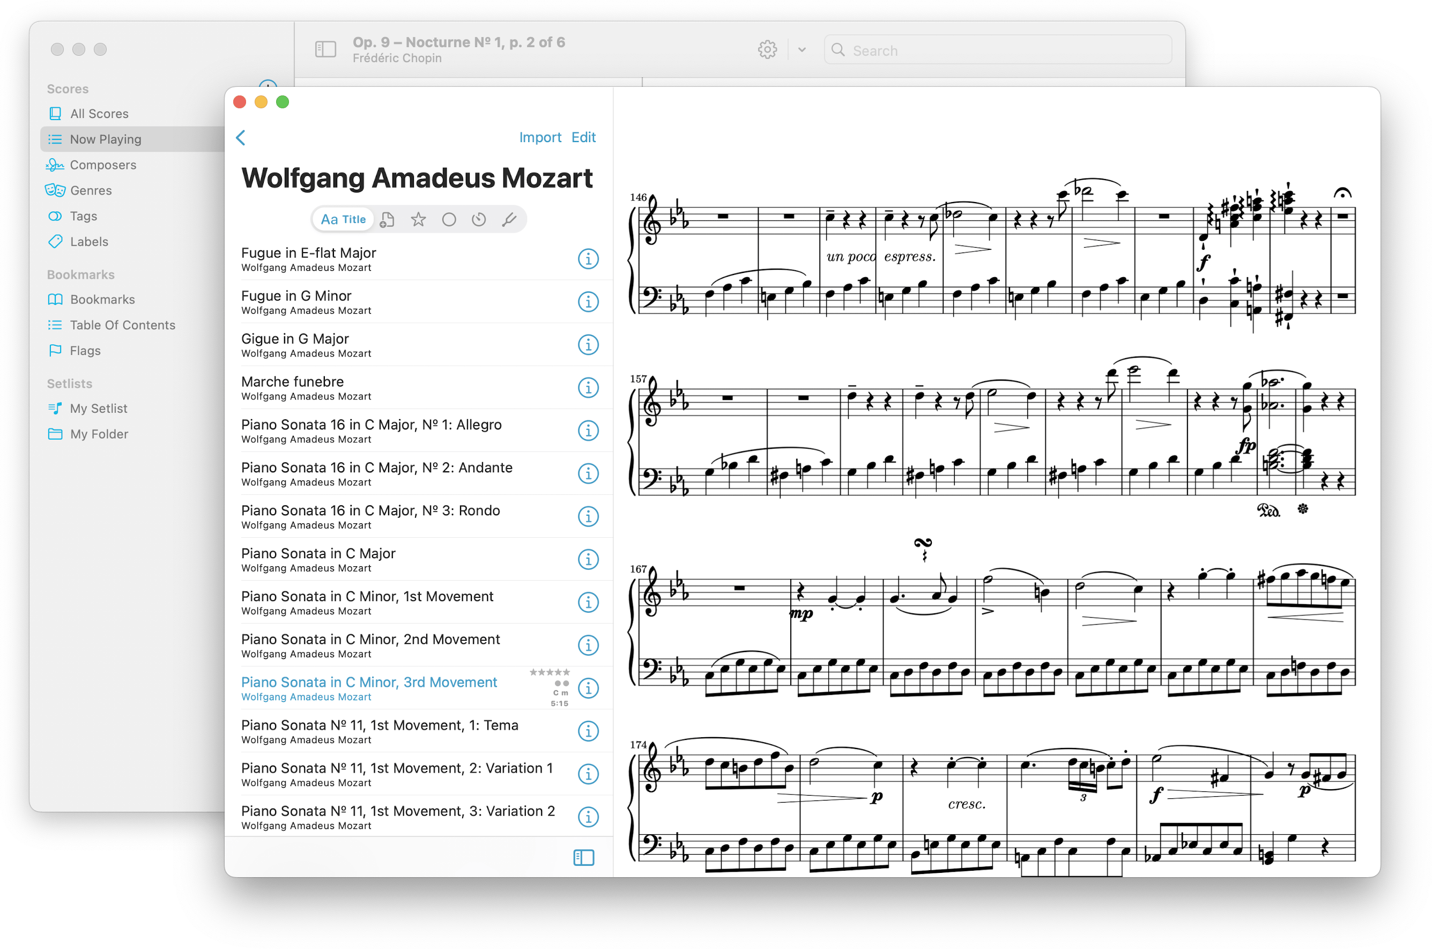Select Aa Title sort option
Image resolution: width=1432 pixels, height=949 pixels.
(x=343, y=220)
